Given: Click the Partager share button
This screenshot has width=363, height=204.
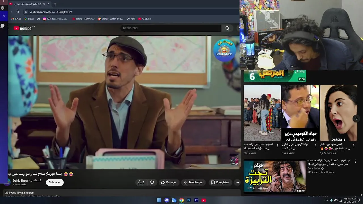Looking at the screenshot, I should coord(169,182).
